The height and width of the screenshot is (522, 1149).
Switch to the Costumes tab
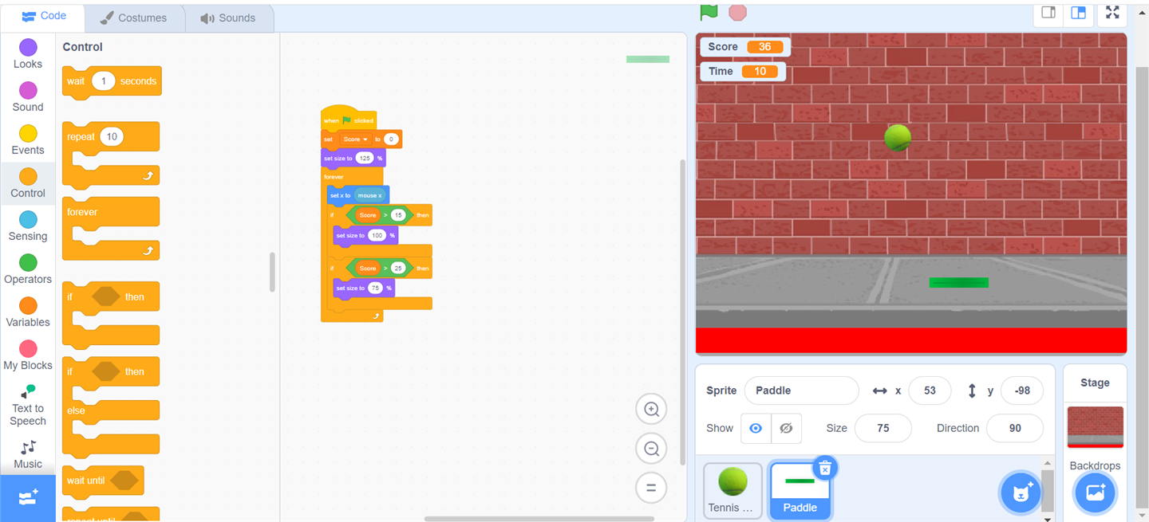click(134, 18)
